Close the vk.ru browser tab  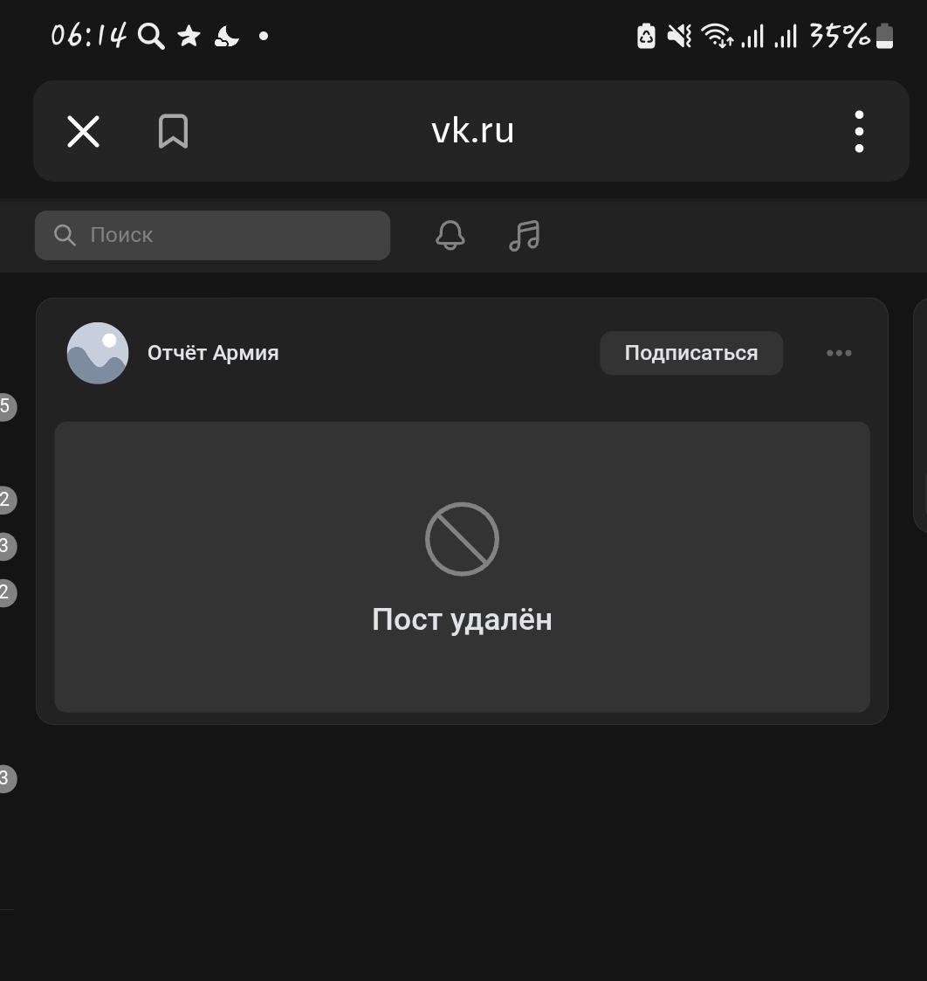point(83,131)
